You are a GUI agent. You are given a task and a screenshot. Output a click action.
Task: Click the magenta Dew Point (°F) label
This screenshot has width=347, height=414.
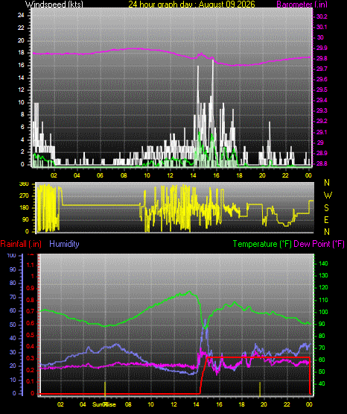pos(319,244)
